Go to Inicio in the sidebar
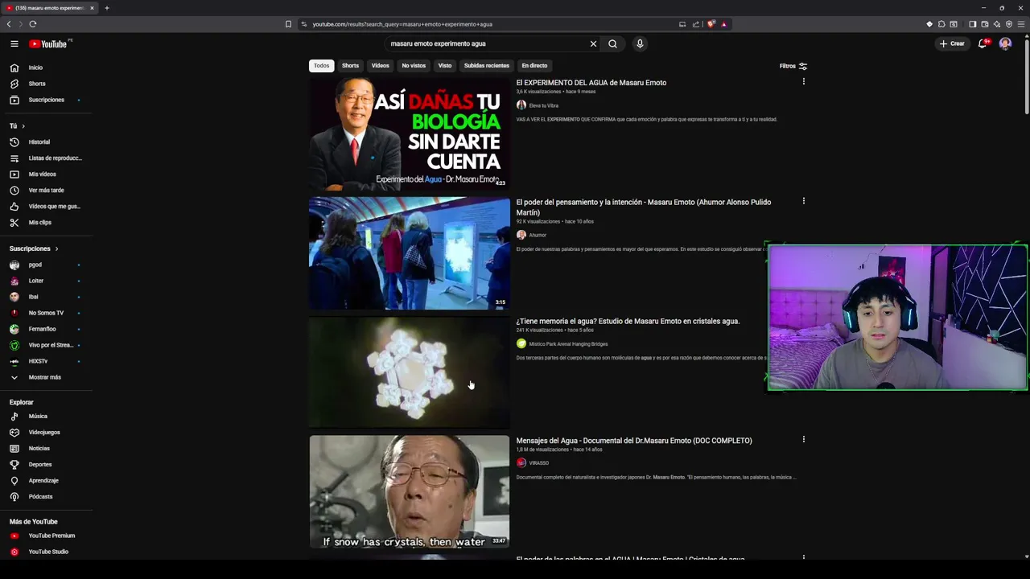The width and height of the screenshot is (1030, 579). (46, 68)
